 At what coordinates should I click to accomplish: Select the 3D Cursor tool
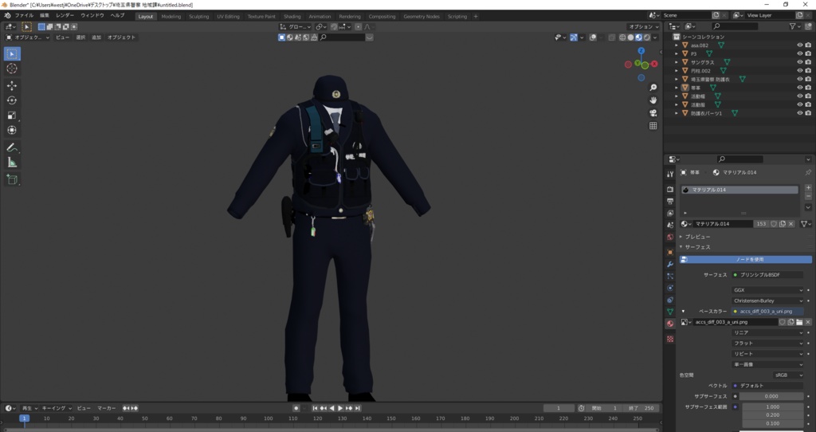point(12,69)
